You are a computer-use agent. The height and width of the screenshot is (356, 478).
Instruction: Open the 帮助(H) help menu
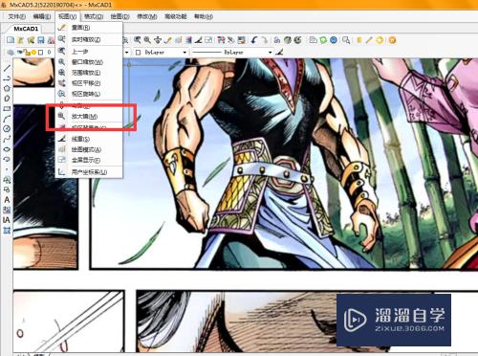click(x=204, y=16)
